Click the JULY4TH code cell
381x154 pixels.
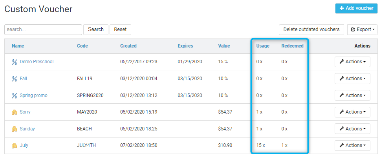[86, 145]
